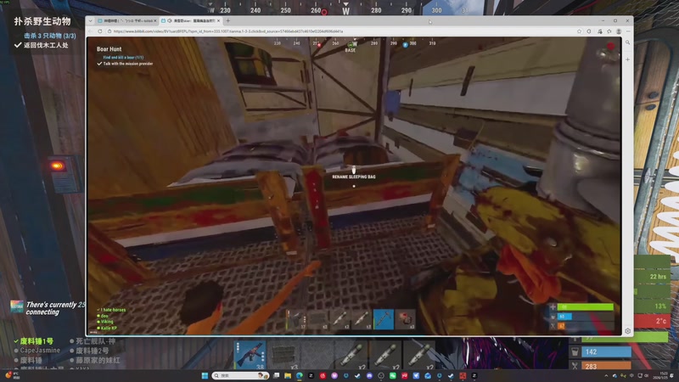This screenshot has width=679, height=382.
Task: Close the first browser tab
Action: point(155,20)
